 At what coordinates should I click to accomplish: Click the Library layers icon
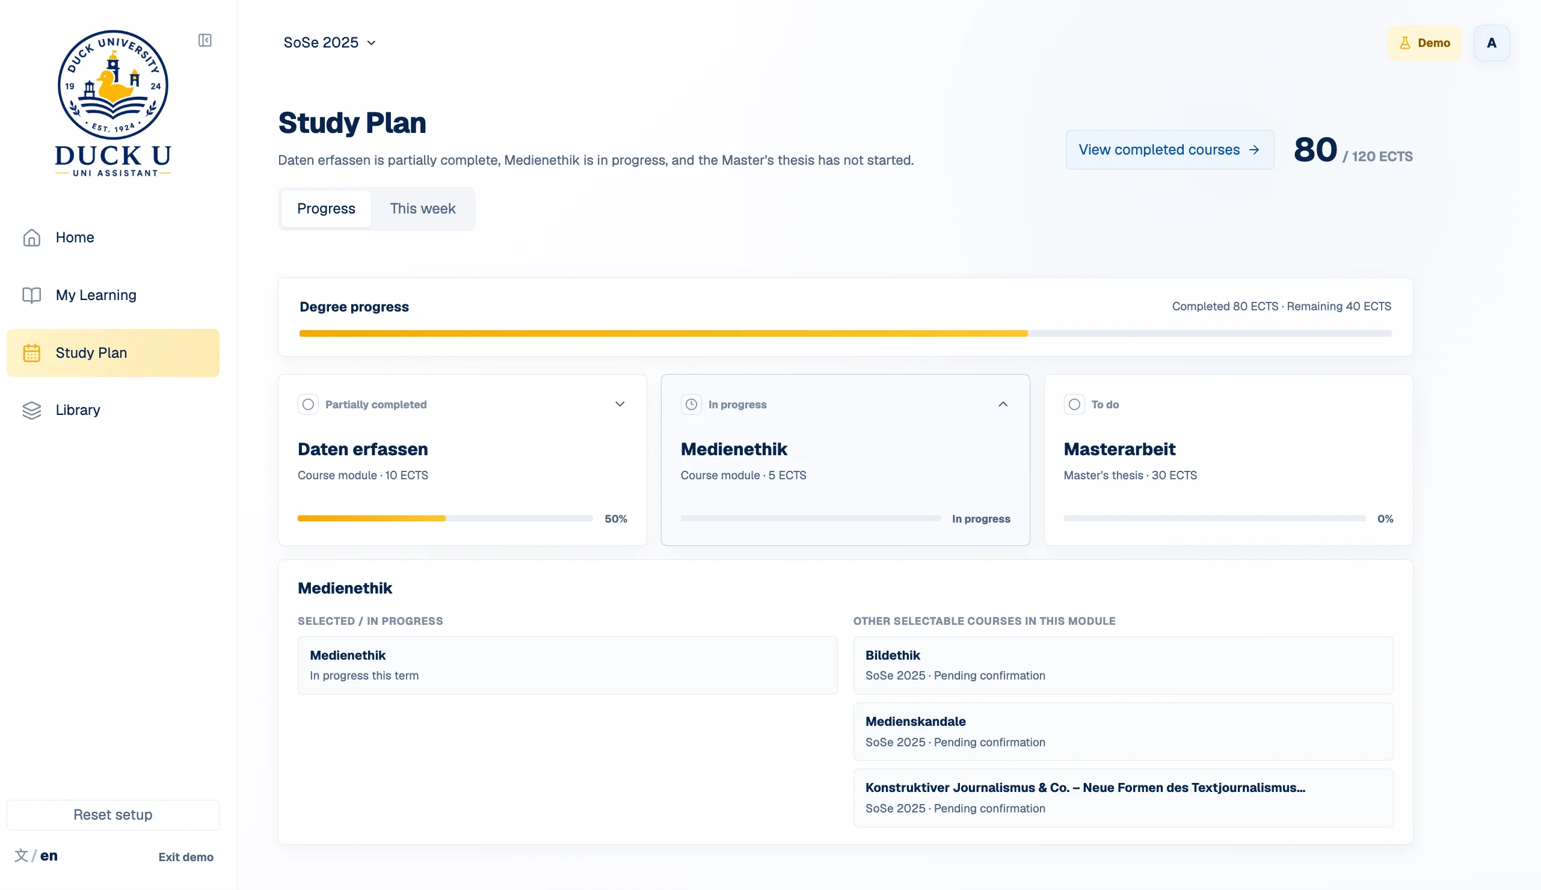pos(32,410)
